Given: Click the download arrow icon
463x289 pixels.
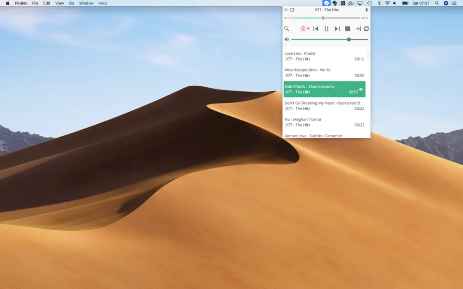Looking at the screenshot, I should click(x=367, y=10).
